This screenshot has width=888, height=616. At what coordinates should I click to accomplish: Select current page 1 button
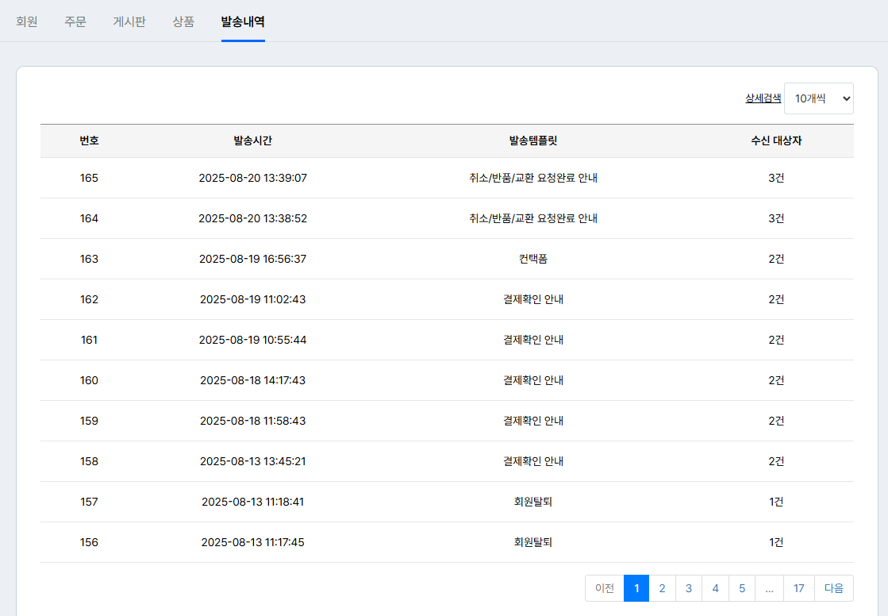coord(636,588)
